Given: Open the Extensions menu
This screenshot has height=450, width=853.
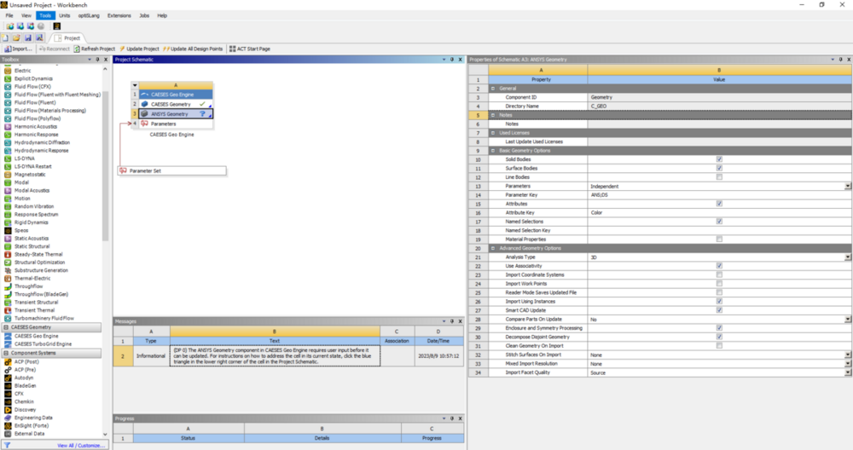Looking at the screenshot, I should (x=119, y=15).
